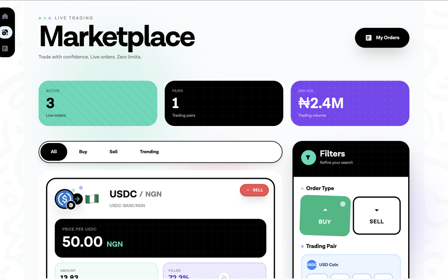Viewport: 448px width, 280px height.
Task: Switch to the Buy tab
Action: (83, 151)
